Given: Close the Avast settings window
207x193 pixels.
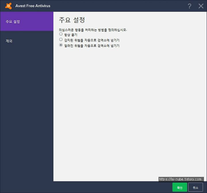Looking at the screenshot, I should pyautogui.click(x=201, y=6).
